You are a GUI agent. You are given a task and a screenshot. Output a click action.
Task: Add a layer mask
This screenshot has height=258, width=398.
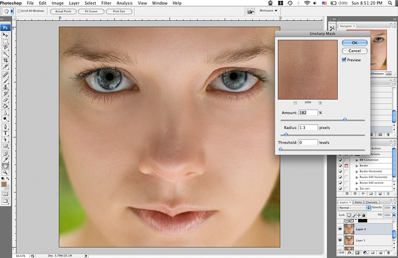click(x=357, y=253)
